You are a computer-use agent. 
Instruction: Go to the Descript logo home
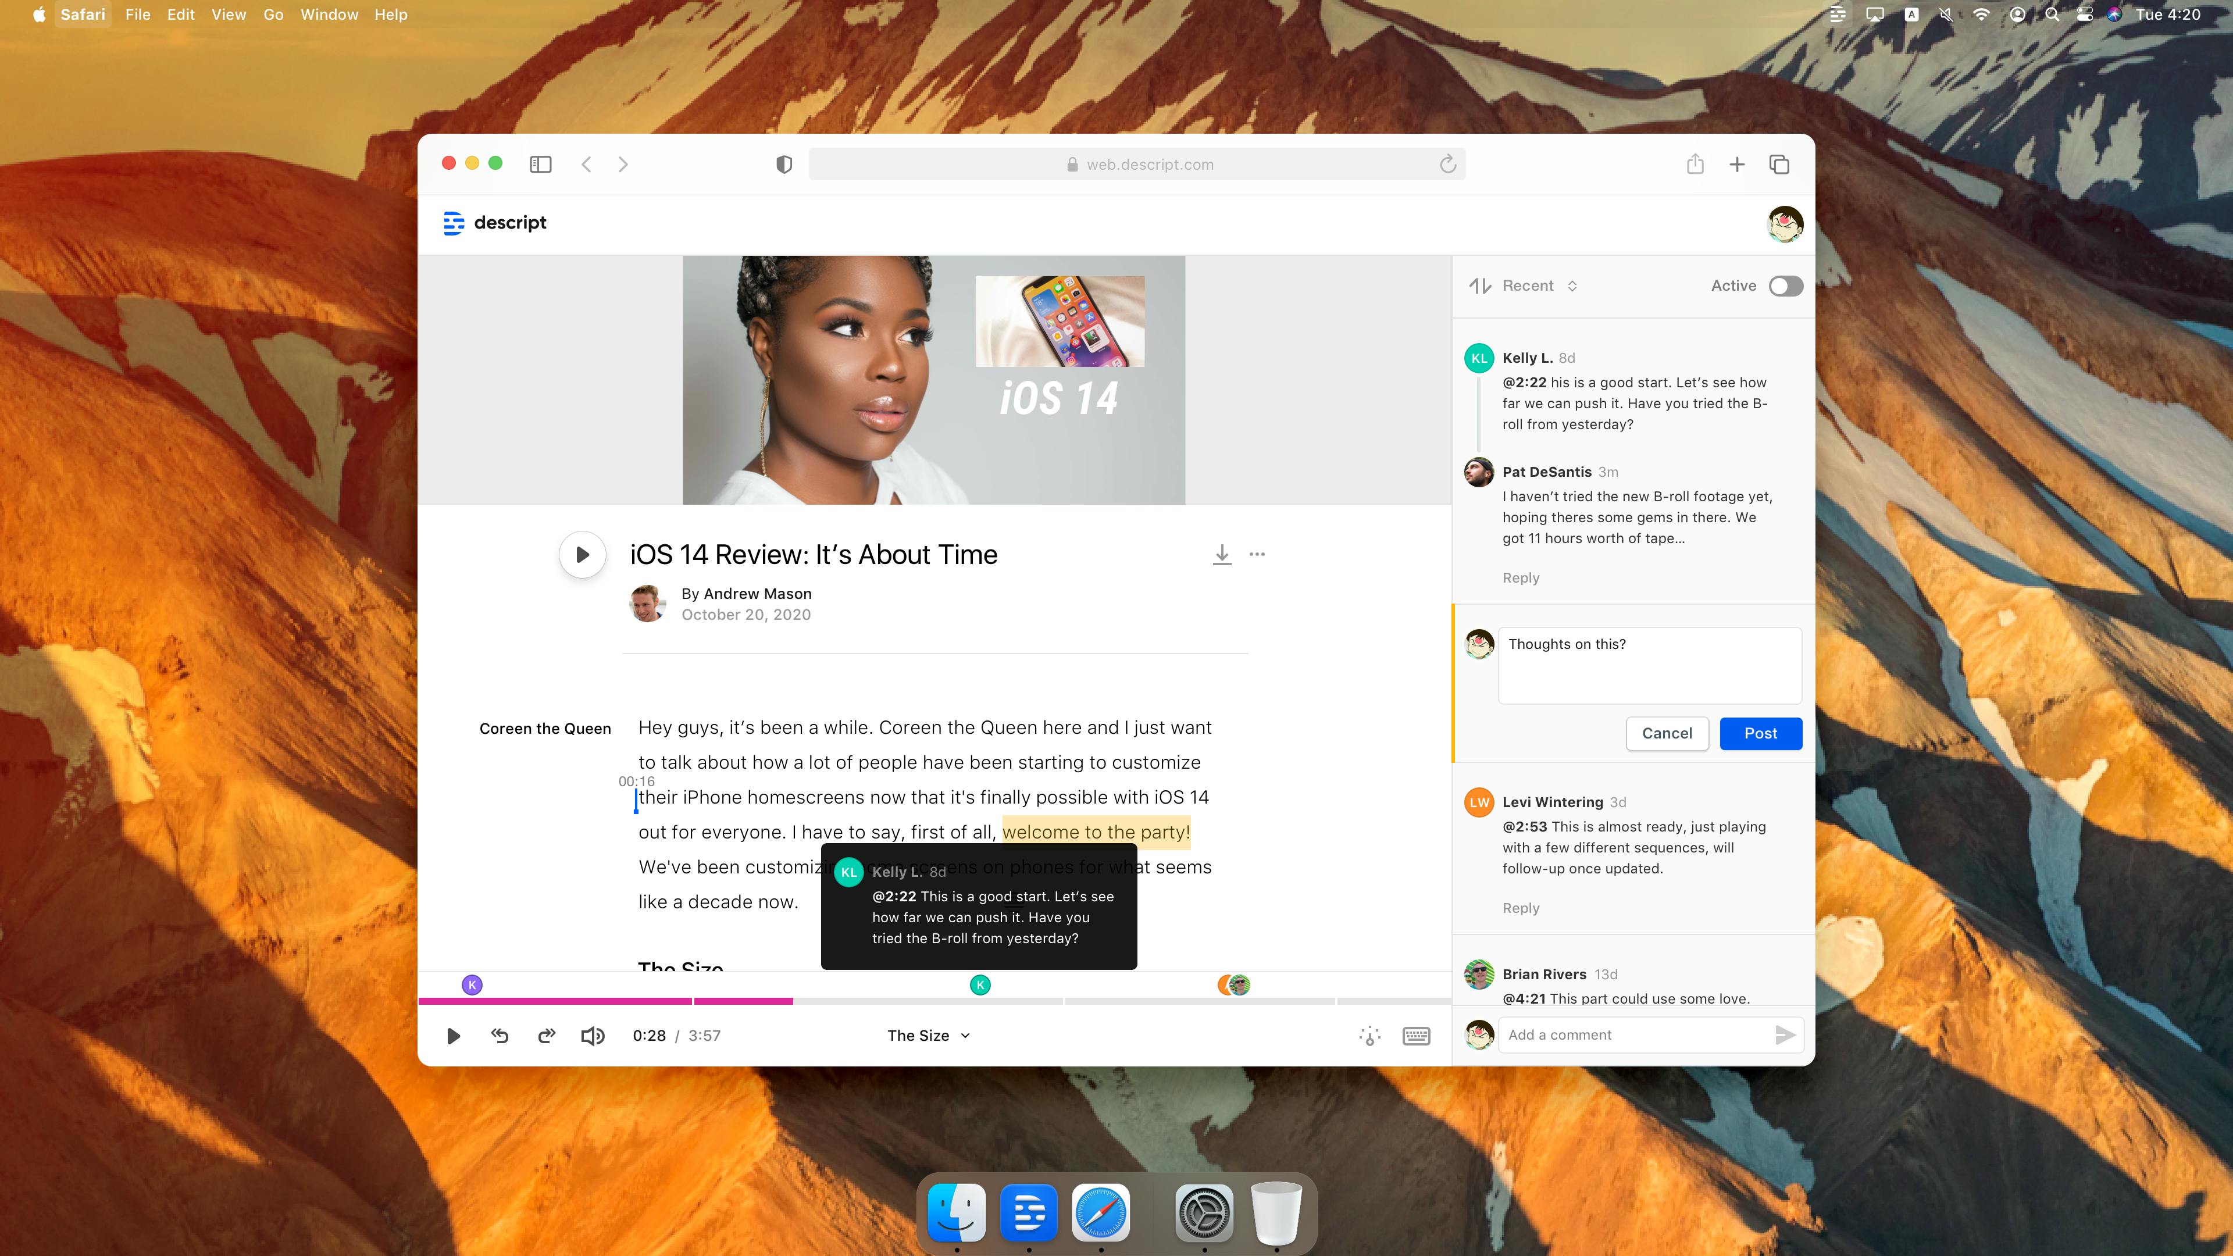[x=495, y=223]
